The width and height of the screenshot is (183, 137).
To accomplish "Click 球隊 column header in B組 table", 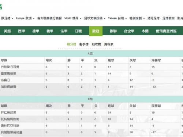I will (x=4, y=106).
